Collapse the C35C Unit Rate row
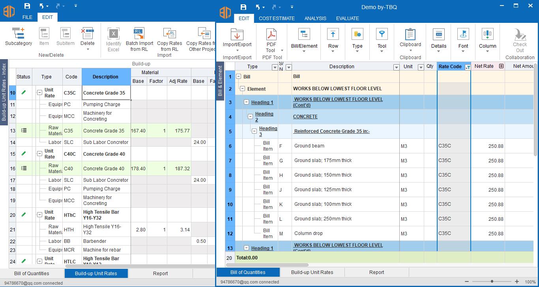The height and width of the screenshot is (287, 539). tap(39, 93)
